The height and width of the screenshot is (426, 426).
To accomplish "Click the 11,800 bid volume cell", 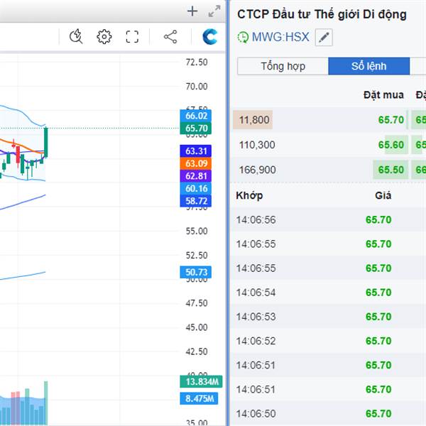I will coord(253,120).
